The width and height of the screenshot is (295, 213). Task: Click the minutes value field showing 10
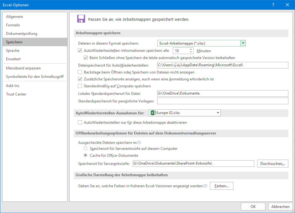coord(181,51)
